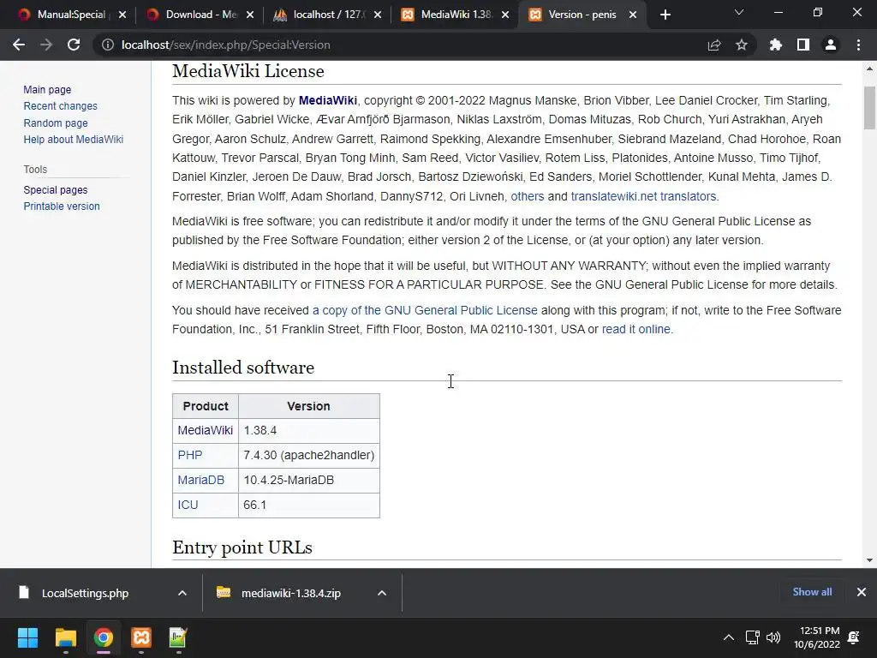This screenshot has height=658, width=877.
Task: Click the 'read it online' link
Action: click(636, 330)
